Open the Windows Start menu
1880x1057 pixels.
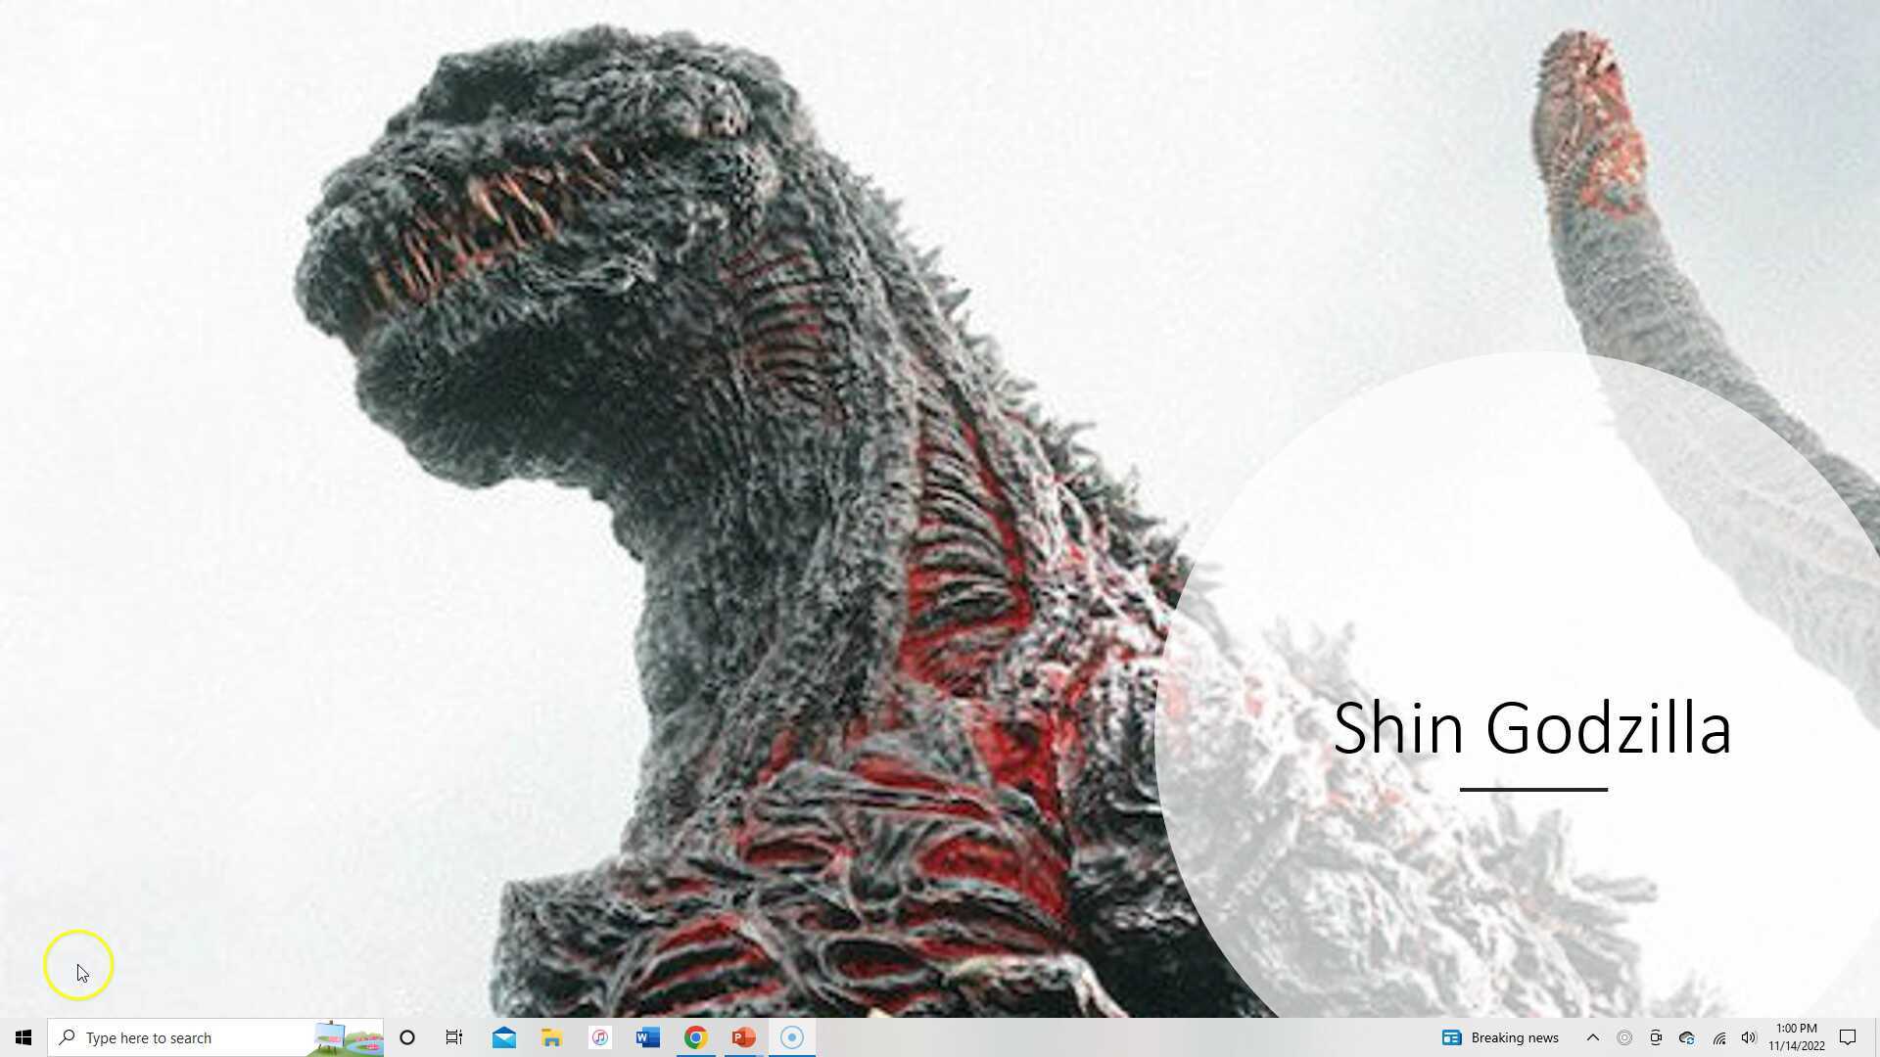pos(22,1037)
